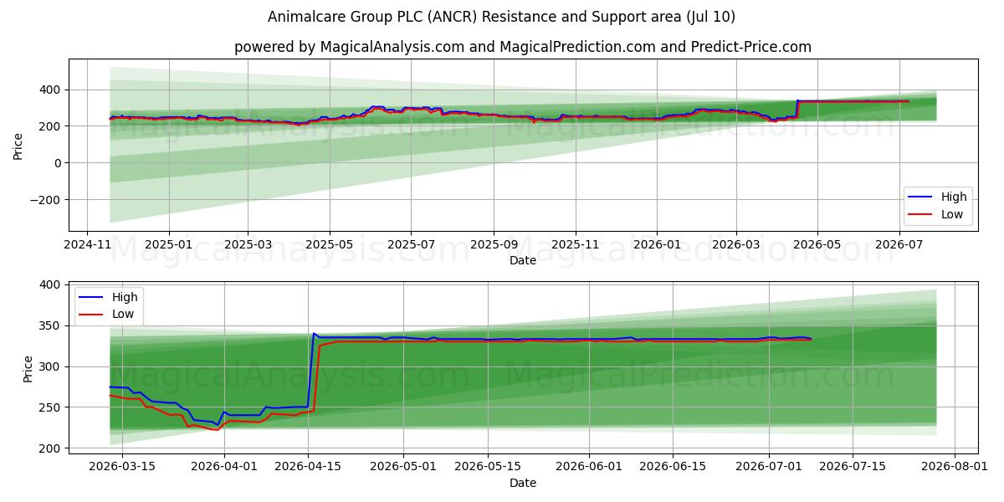Click the bottom chart's 'Price' y-axis label
1004x502 pixels.
click(x=28, y=369)
